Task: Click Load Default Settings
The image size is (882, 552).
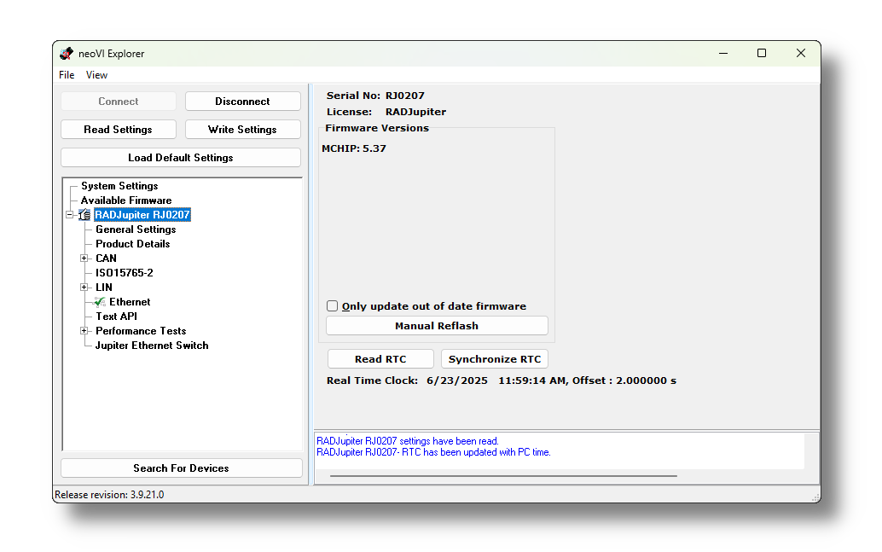Action: (x=180, y=158)
